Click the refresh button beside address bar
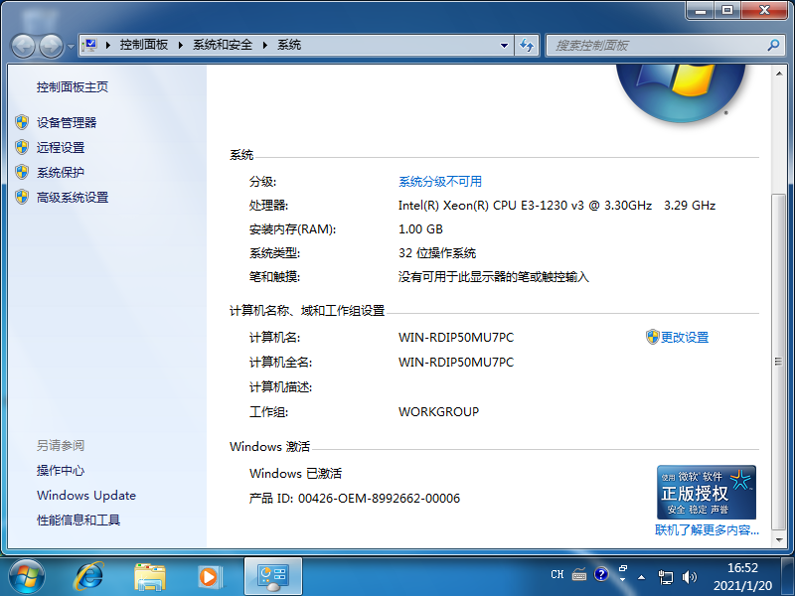 pos(528,45)
